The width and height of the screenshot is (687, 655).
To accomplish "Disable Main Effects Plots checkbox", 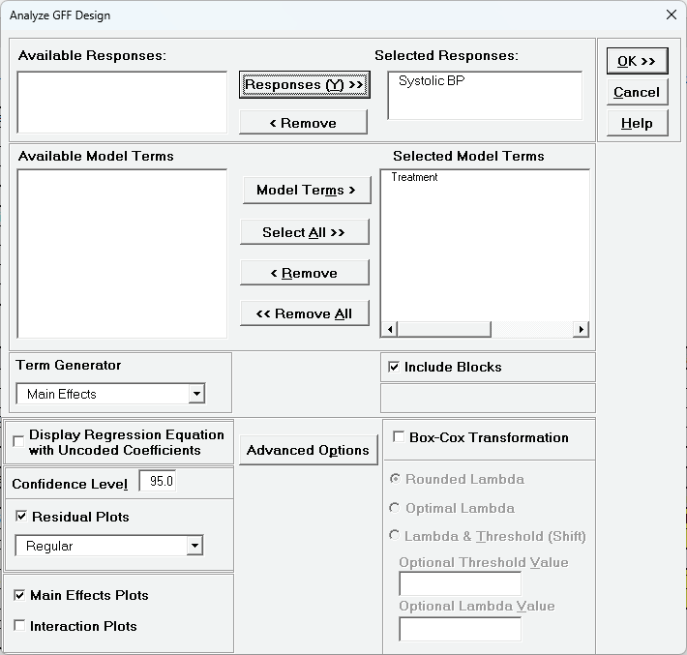I will (20, 595).
